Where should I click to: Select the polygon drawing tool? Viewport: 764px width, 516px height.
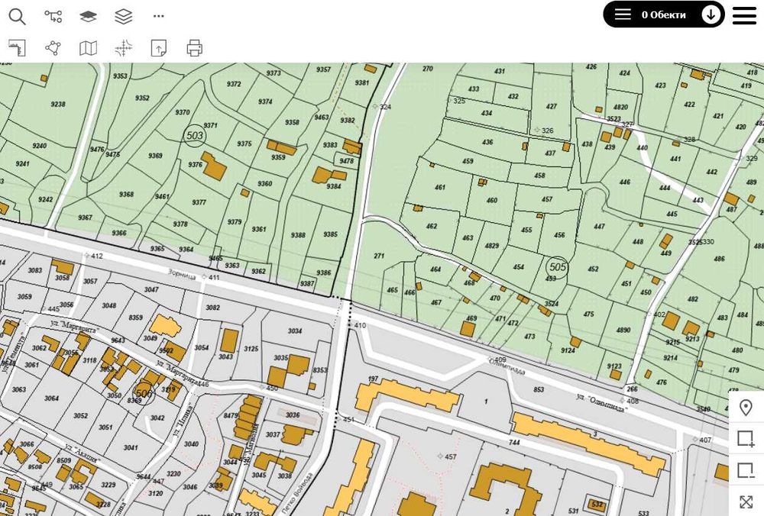tap(53, 48)
